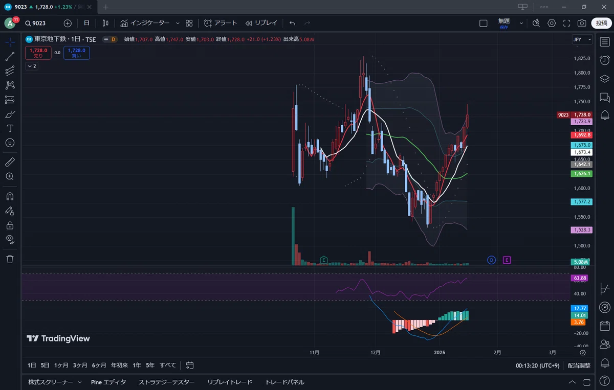Open the help center question icon

pyautogui.click(x=605, y=380)
